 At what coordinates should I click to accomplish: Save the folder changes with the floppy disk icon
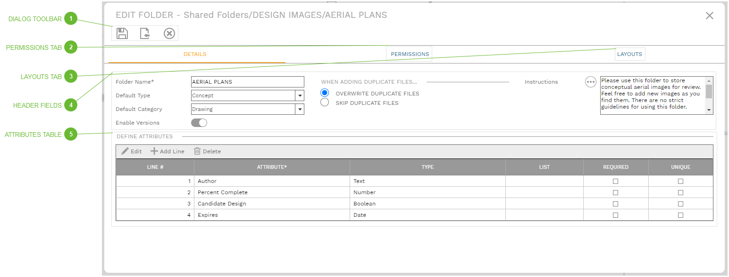[x=122, y=33]
